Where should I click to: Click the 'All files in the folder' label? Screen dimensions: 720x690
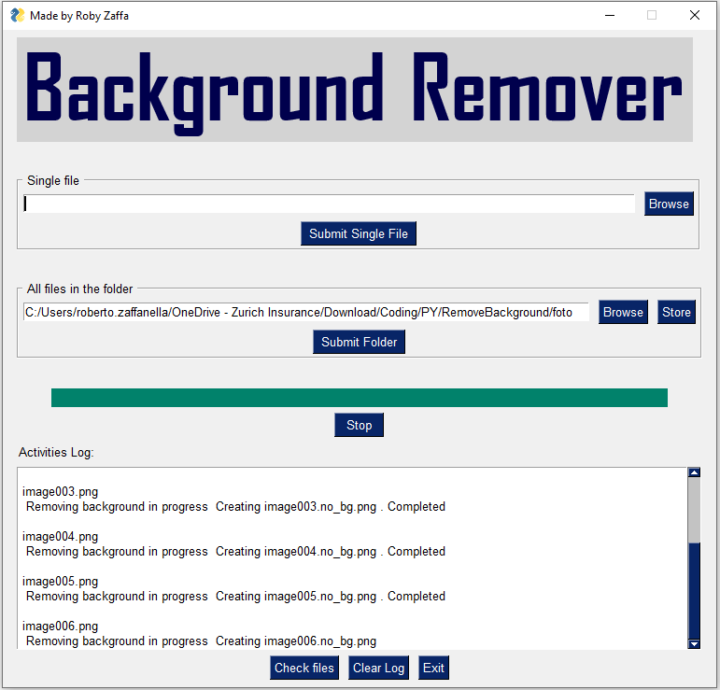click(x=79, y=289)
